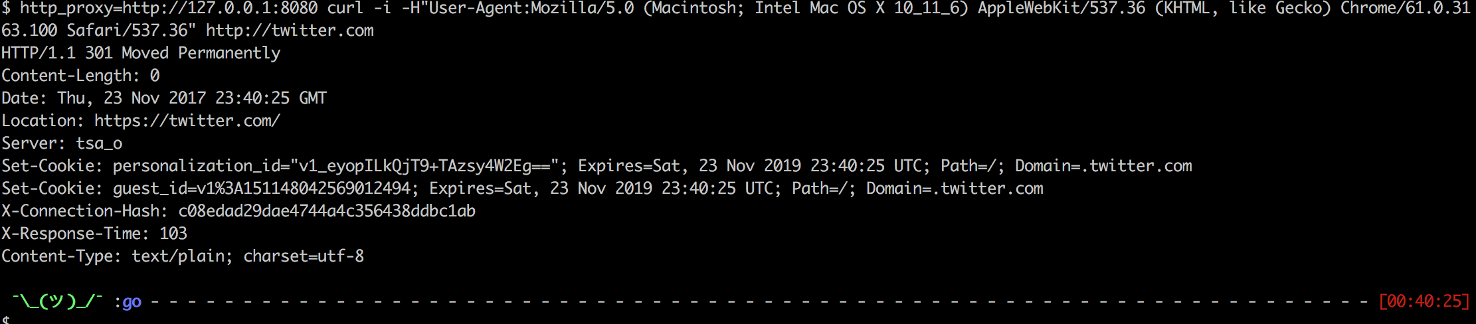Click the https://twitter.com/ Location link

187,121
